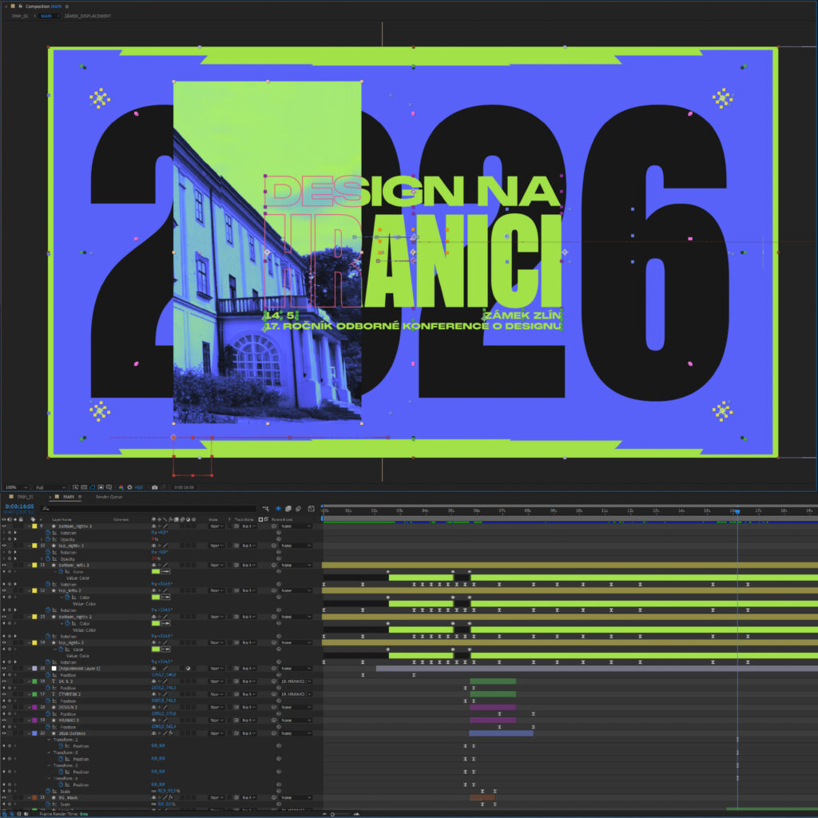Hide the top_right+ 3 layer
Image resolution: width=818 pixels, height=818 pixels.
(4, 545)
